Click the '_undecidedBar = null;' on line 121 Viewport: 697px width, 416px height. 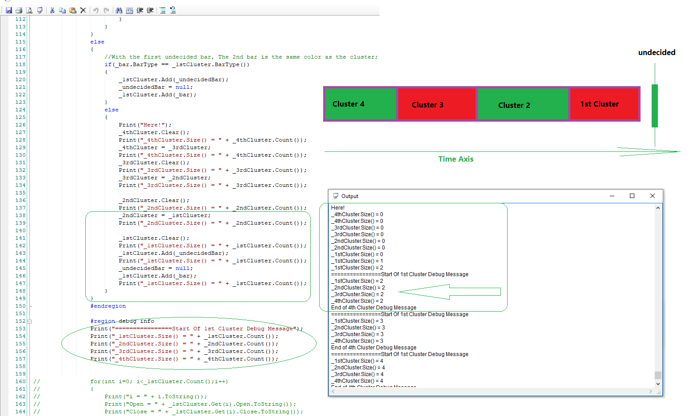(156, 87)
